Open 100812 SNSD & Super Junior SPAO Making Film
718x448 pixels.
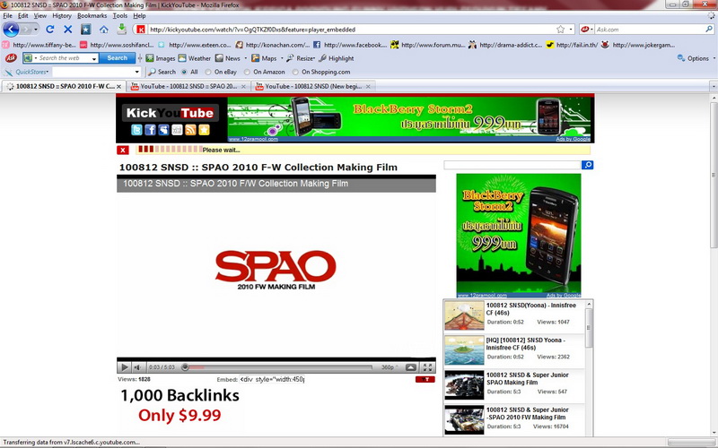click(x=527, y=378)
